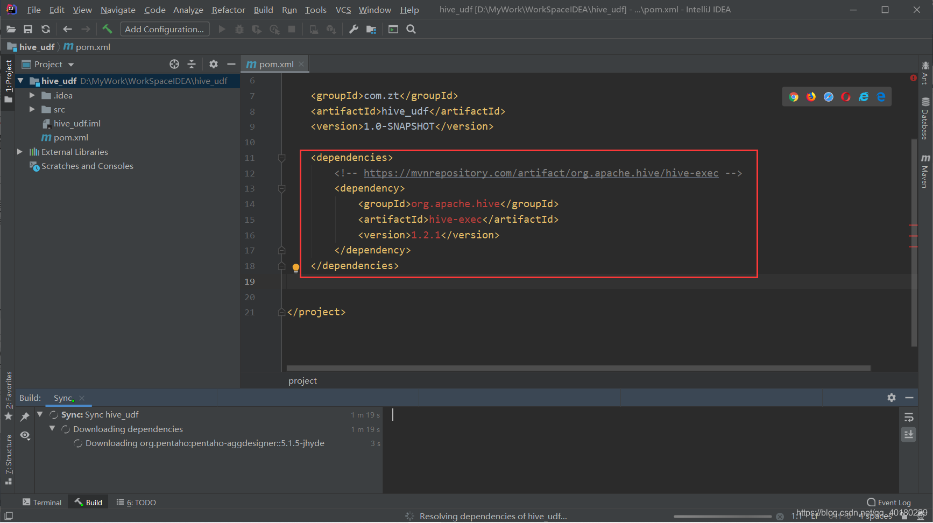Open the Terminal tool window
Viewport: 933px width, 523px height.
coord(42,502)
